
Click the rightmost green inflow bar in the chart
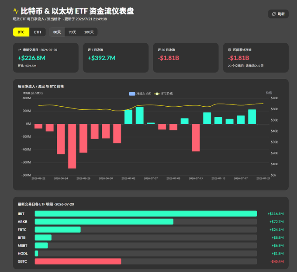[x=252, y=117]
